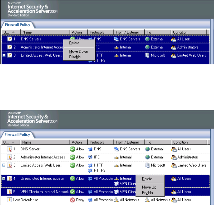
Task: Click rule 4 disabled policy icon
Action: 10,178
